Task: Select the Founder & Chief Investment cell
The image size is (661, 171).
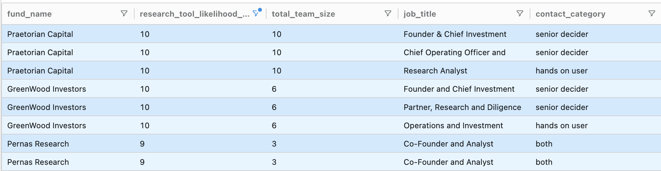Action: 455,34
